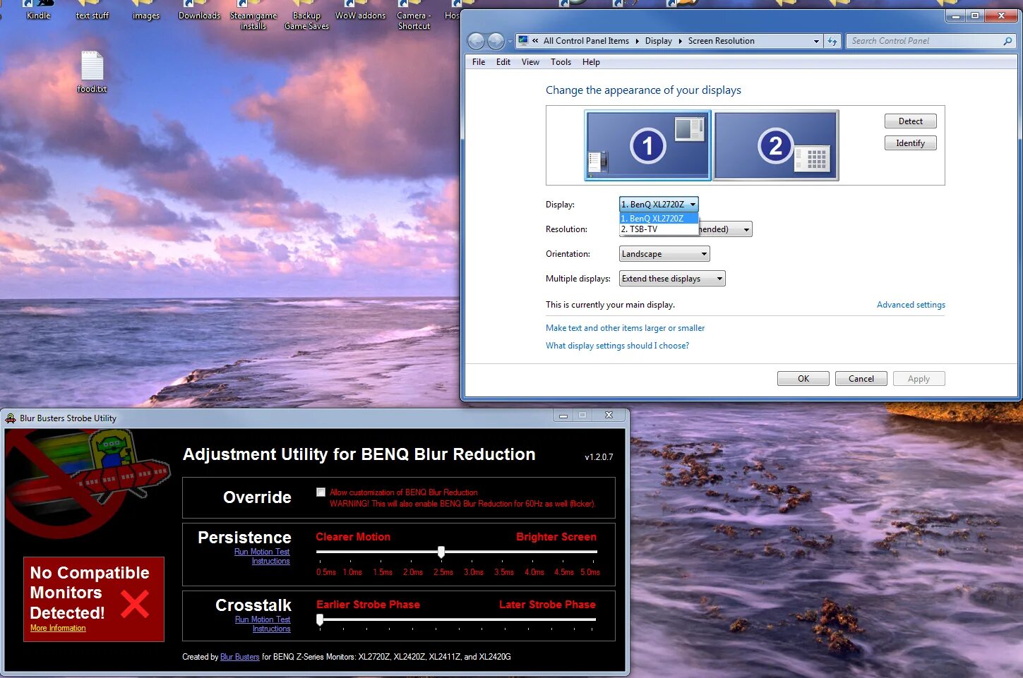
Task: Open What display settings should I choose link
Action: [x=617, y=346]
